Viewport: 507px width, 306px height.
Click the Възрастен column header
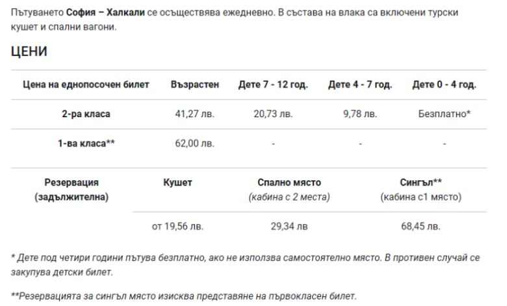pyautogui.click(x=195, y=85)
